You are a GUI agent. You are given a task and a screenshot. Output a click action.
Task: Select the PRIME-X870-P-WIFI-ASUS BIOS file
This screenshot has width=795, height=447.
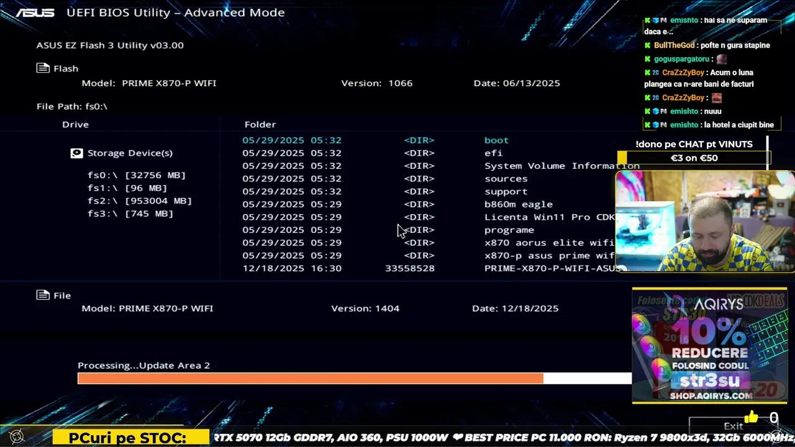click(x=552, y=268)
